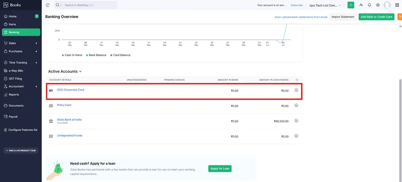This screenshot has width=402, height=182.
Task: Click the cash icon beside Undeposited Funds
Action: click(51, 136)
